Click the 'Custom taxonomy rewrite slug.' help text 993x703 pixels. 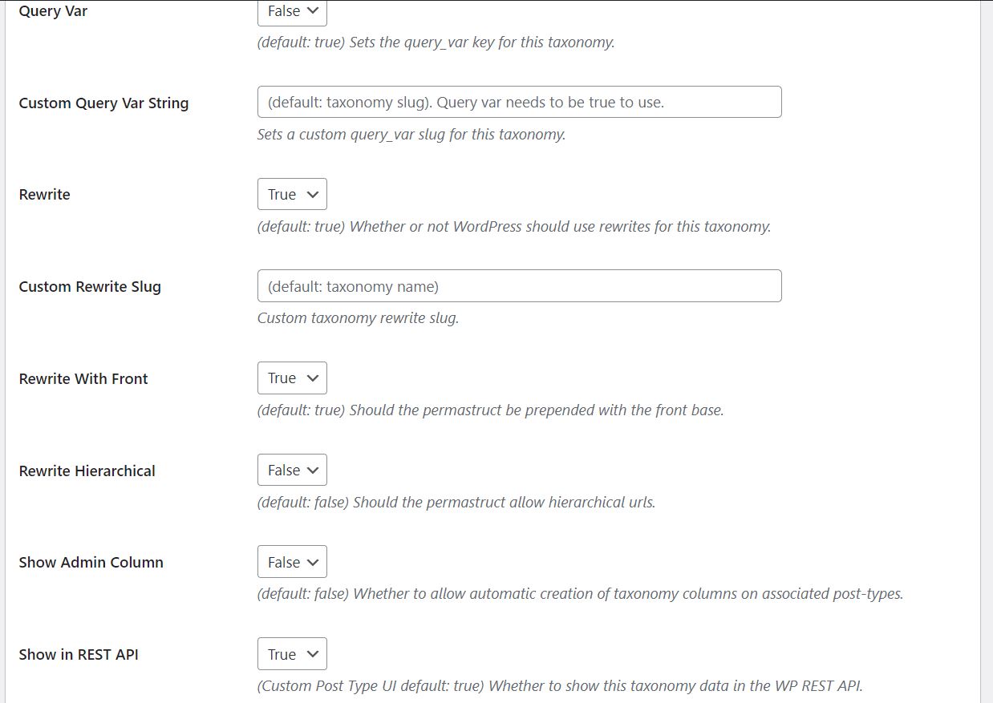(x=358, y=318)
